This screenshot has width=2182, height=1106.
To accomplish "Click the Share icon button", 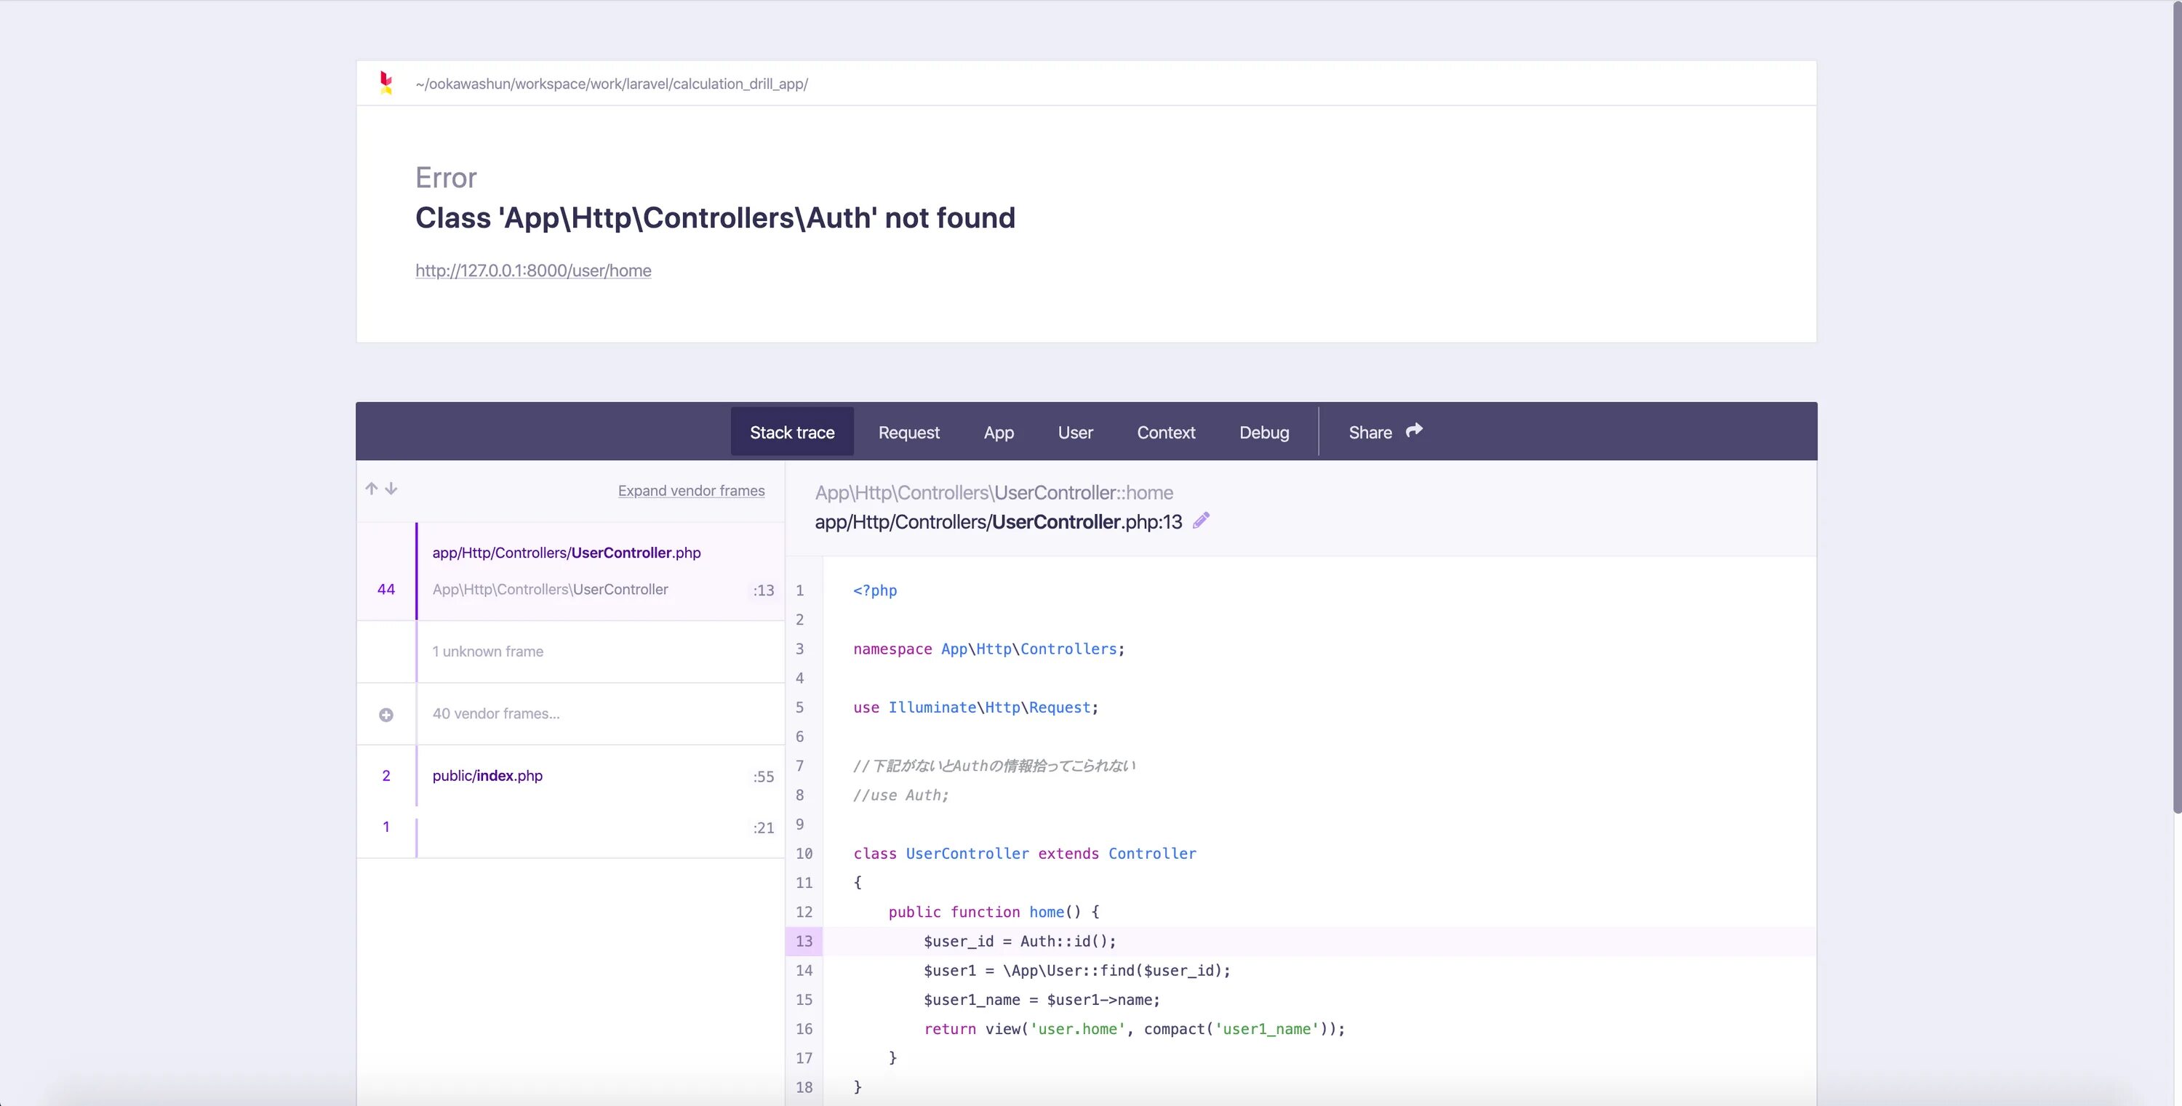I will tap(1413, 430).
